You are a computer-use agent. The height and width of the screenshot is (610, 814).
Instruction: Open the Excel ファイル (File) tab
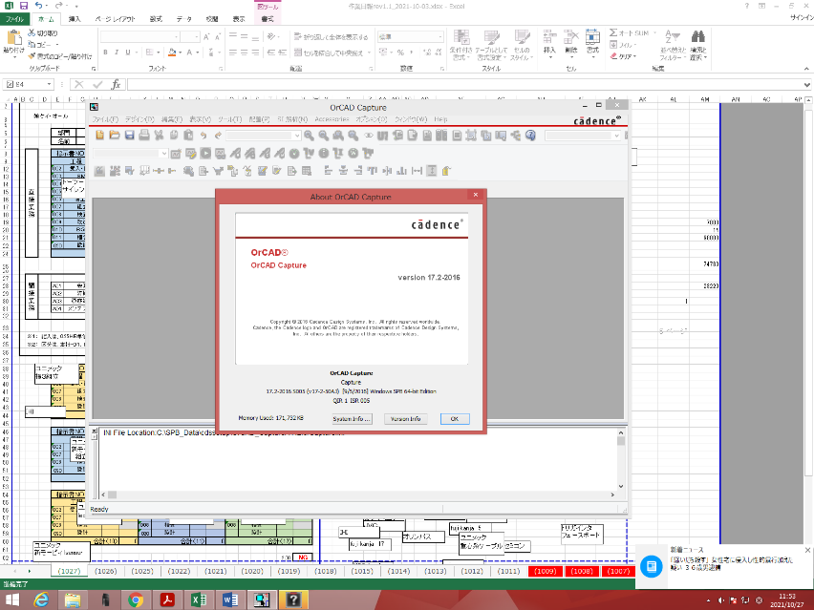14,19
